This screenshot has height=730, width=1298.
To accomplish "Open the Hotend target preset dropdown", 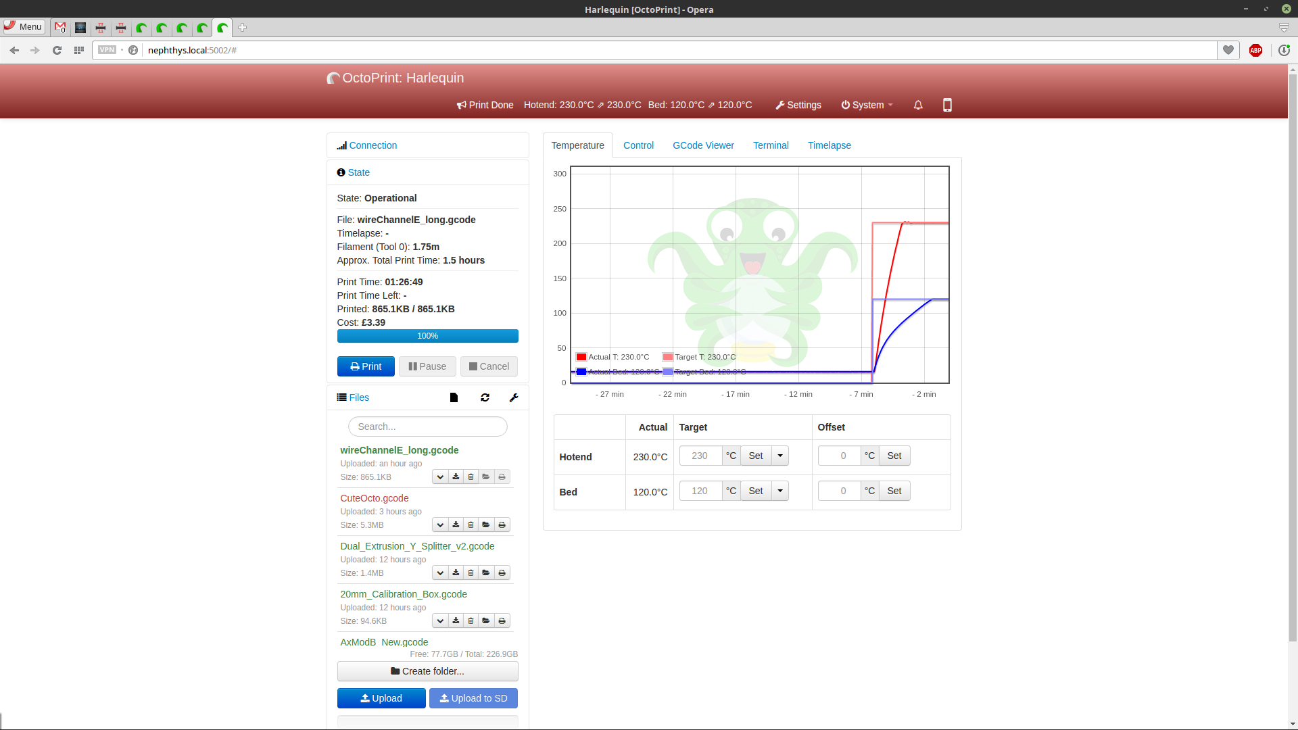I will [x=780, y=456].
